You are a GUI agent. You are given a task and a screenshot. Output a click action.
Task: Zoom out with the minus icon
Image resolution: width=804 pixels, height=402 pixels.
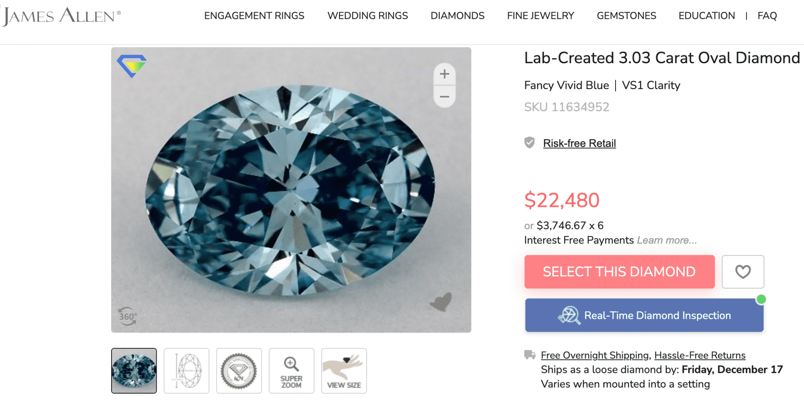(x=444, y=97)
